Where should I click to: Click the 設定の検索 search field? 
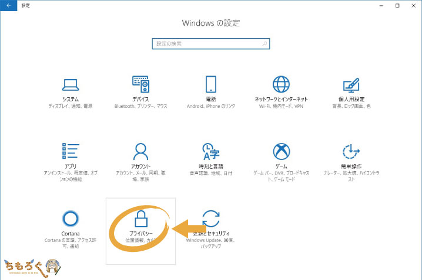point(211,44)
